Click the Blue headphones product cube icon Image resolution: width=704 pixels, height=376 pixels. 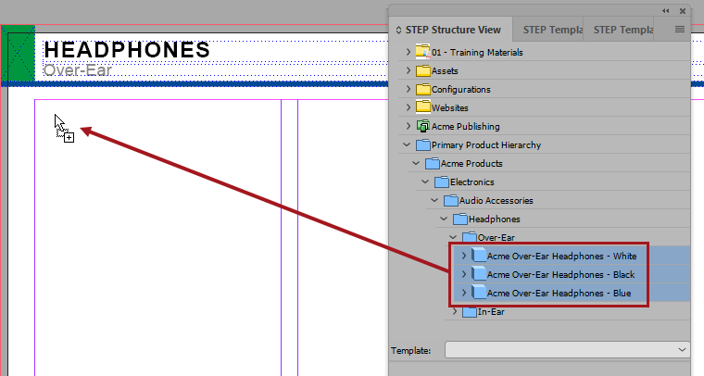(x=479, y=293)
